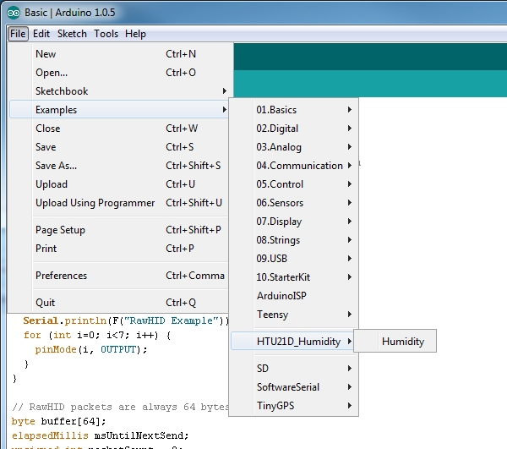This screenshot has height=449, width=507.
Task: Open the Edit menu
Action: coord(41,34)
